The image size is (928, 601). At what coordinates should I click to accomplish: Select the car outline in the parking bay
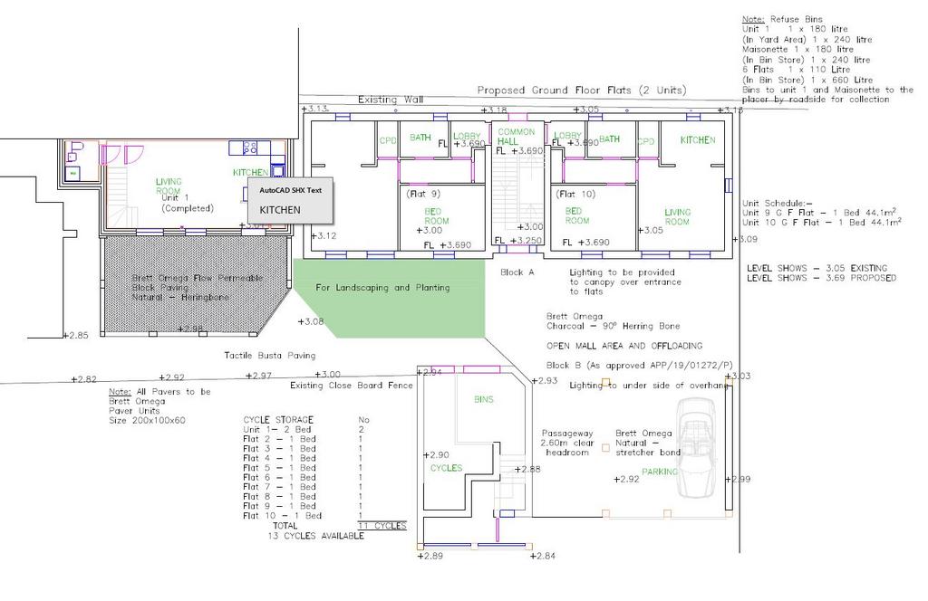click(696, 447)
